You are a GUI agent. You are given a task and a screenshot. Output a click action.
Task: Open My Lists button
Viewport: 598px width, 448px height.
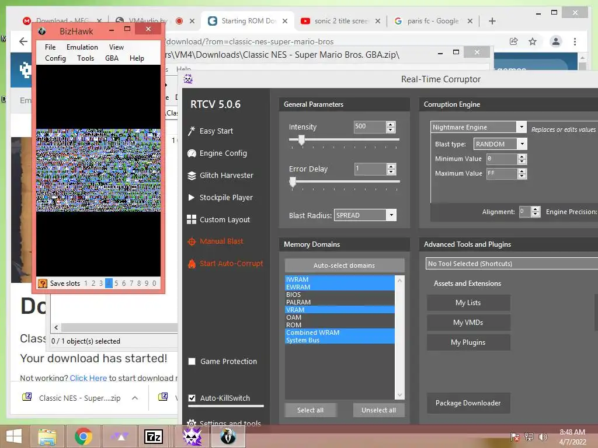point(468,303)
